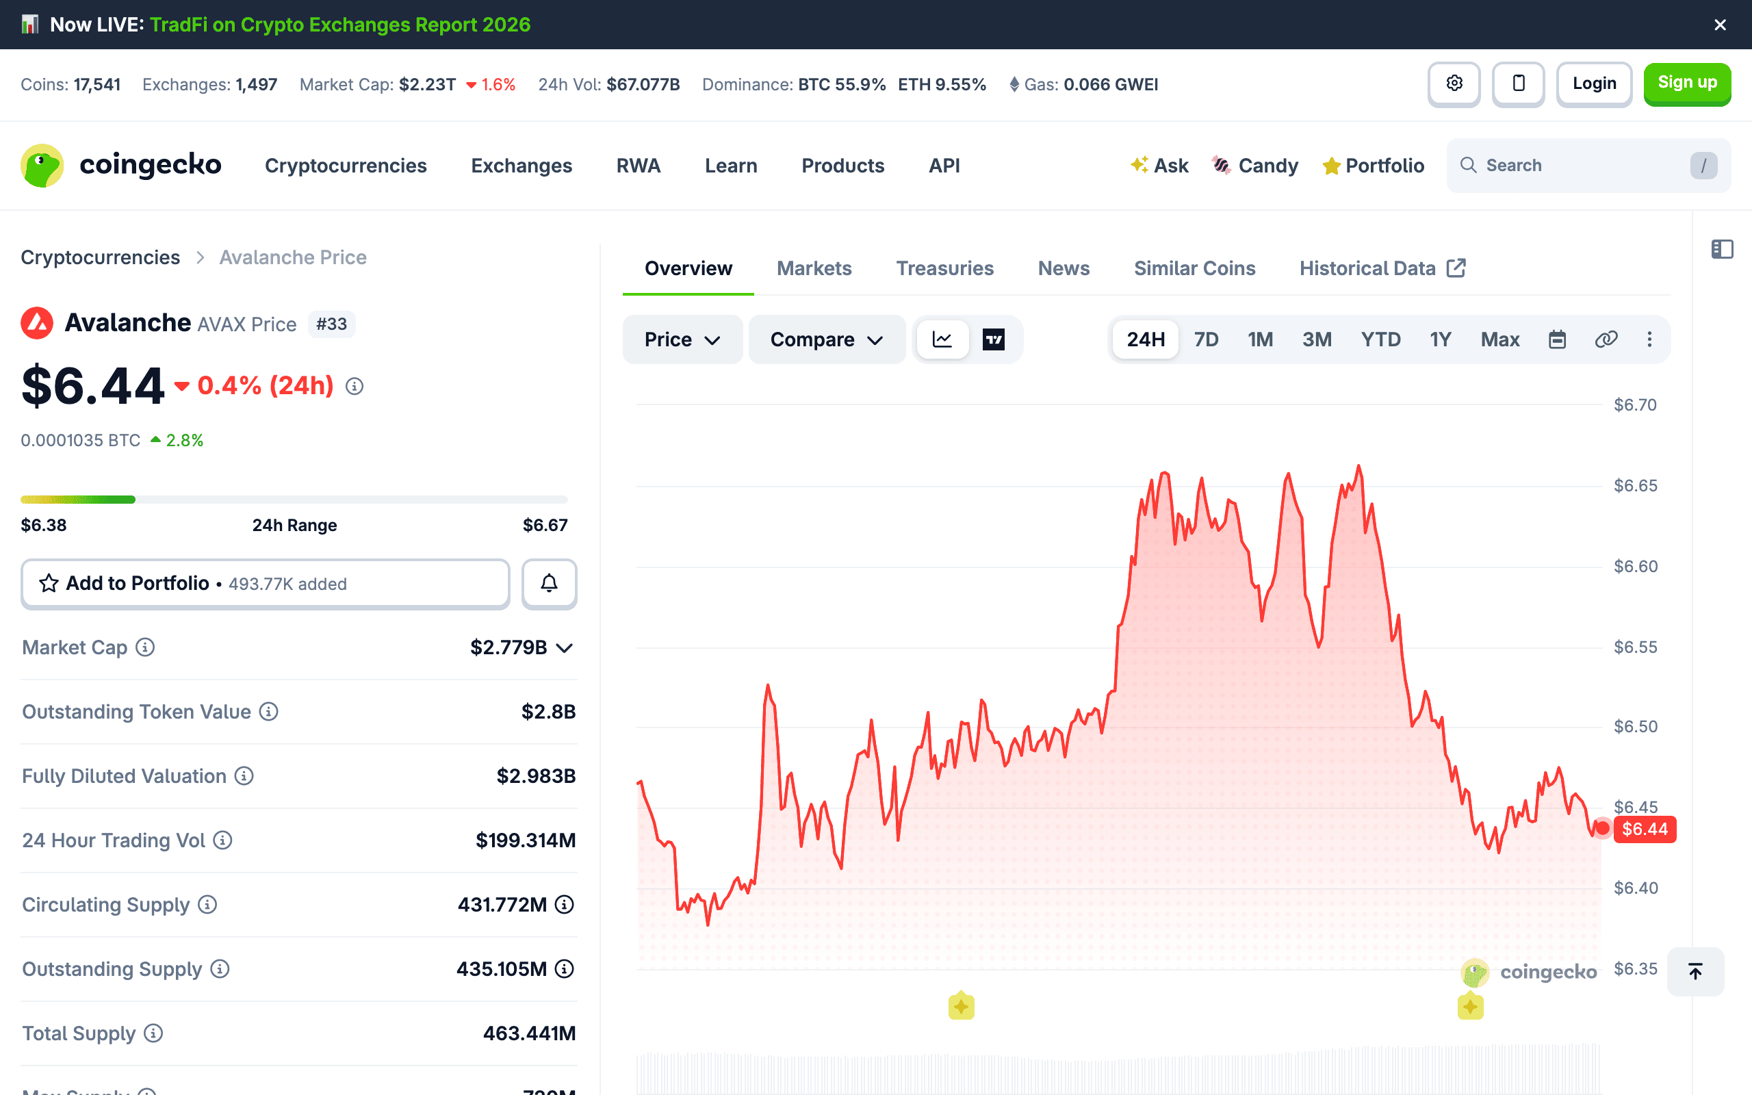Expand the Price dropdown
The height and width of the screenshot is (1095, 1752).
point(682,339)
